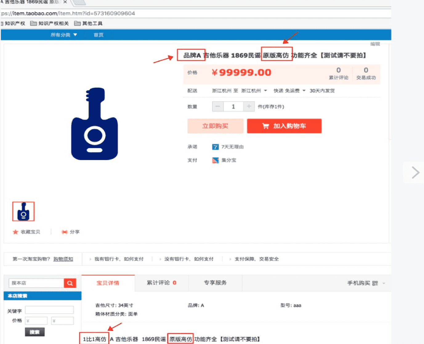
Task: Click the 加入购物车 button
Action: pyautogui.click(x=284, y=126)
